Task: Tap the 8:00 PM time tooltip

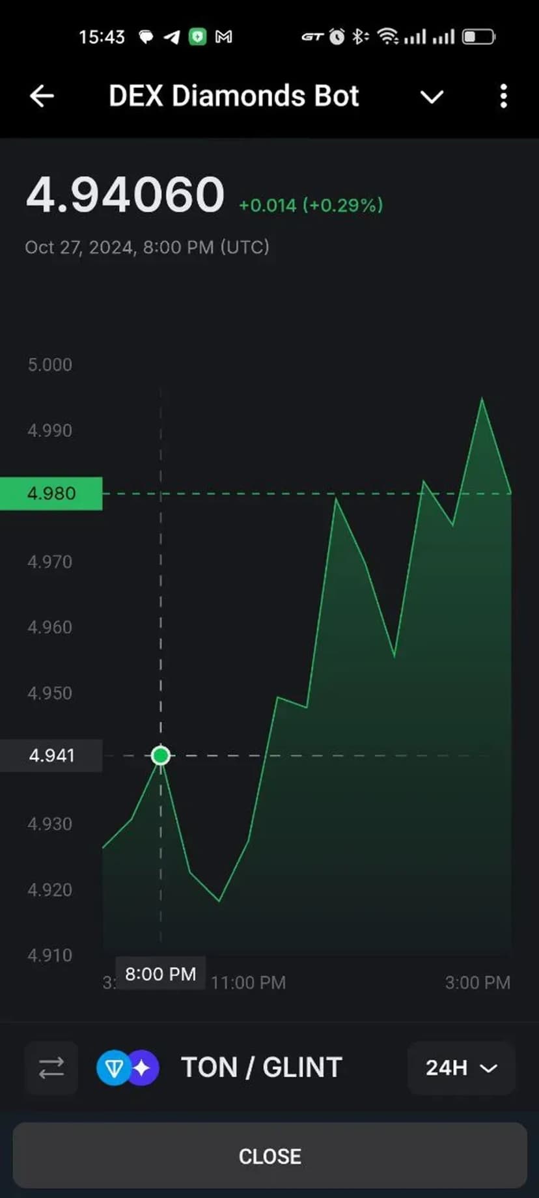Action: coord(160,974)
